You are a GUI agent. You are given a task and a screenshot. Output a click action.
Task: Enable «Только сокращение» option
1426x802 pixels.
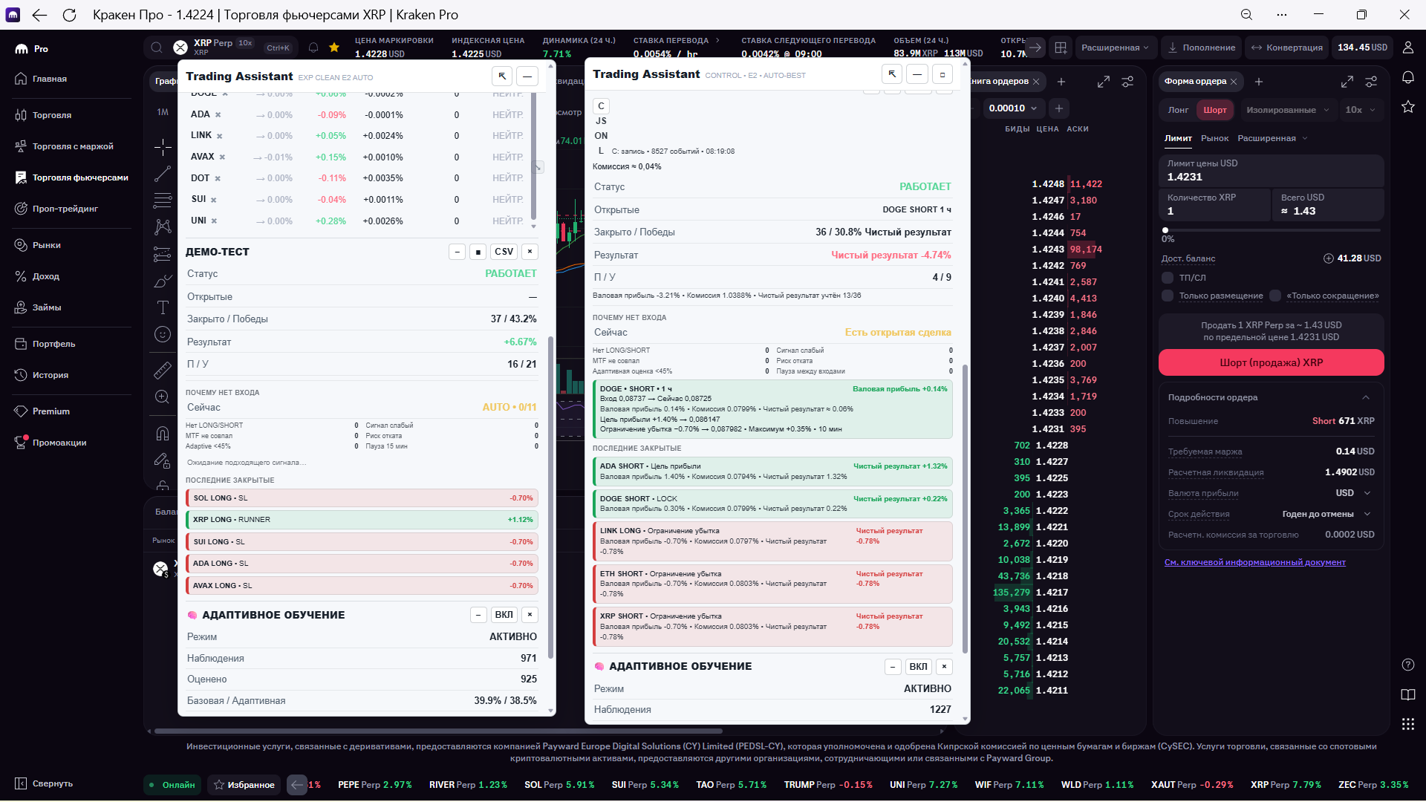coord(1275,296)
